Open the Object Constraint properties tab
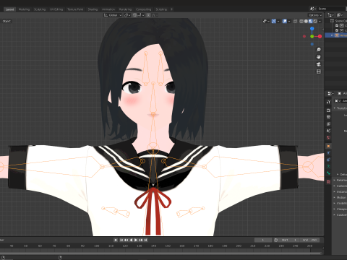The height and width of the screenshot is (260, 347). [328, 160]
